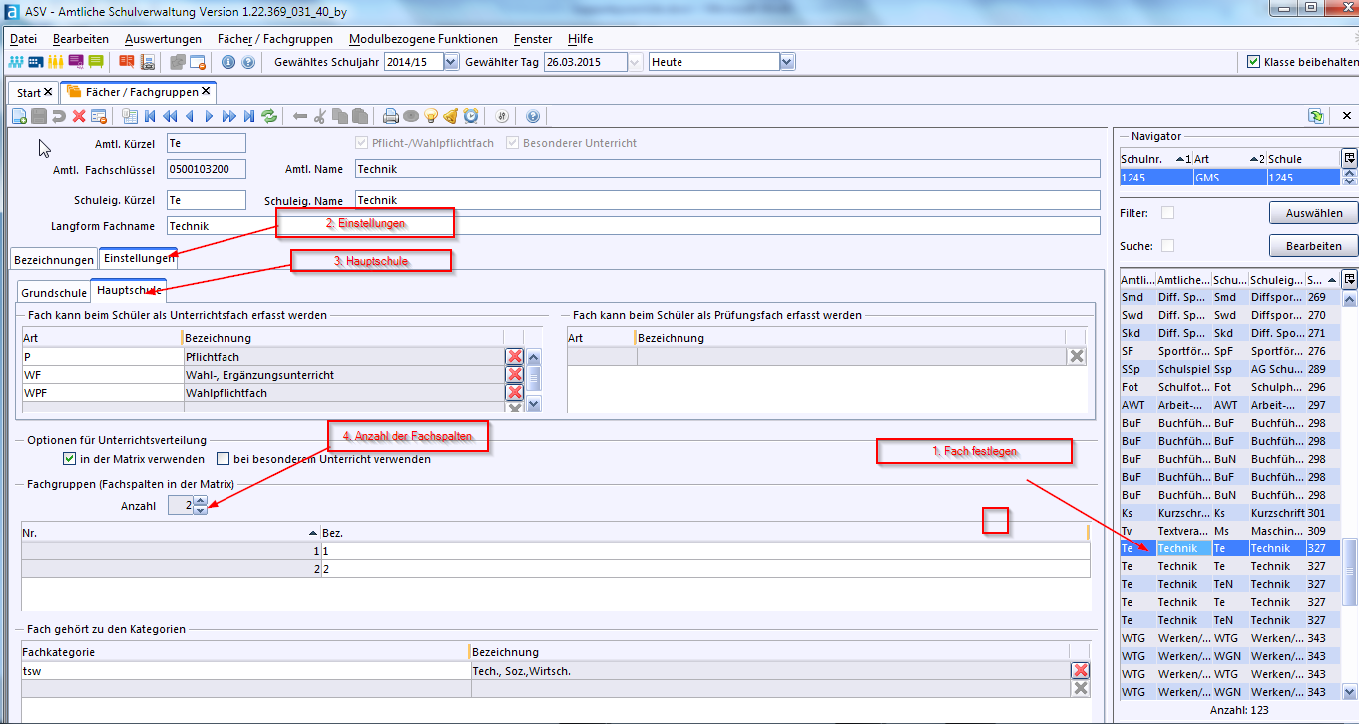Decrease the Anzahl Fachgruppen spinner
Image resolution: width=1359 pixels, height=724 pixels.
[x=201, y=510]
